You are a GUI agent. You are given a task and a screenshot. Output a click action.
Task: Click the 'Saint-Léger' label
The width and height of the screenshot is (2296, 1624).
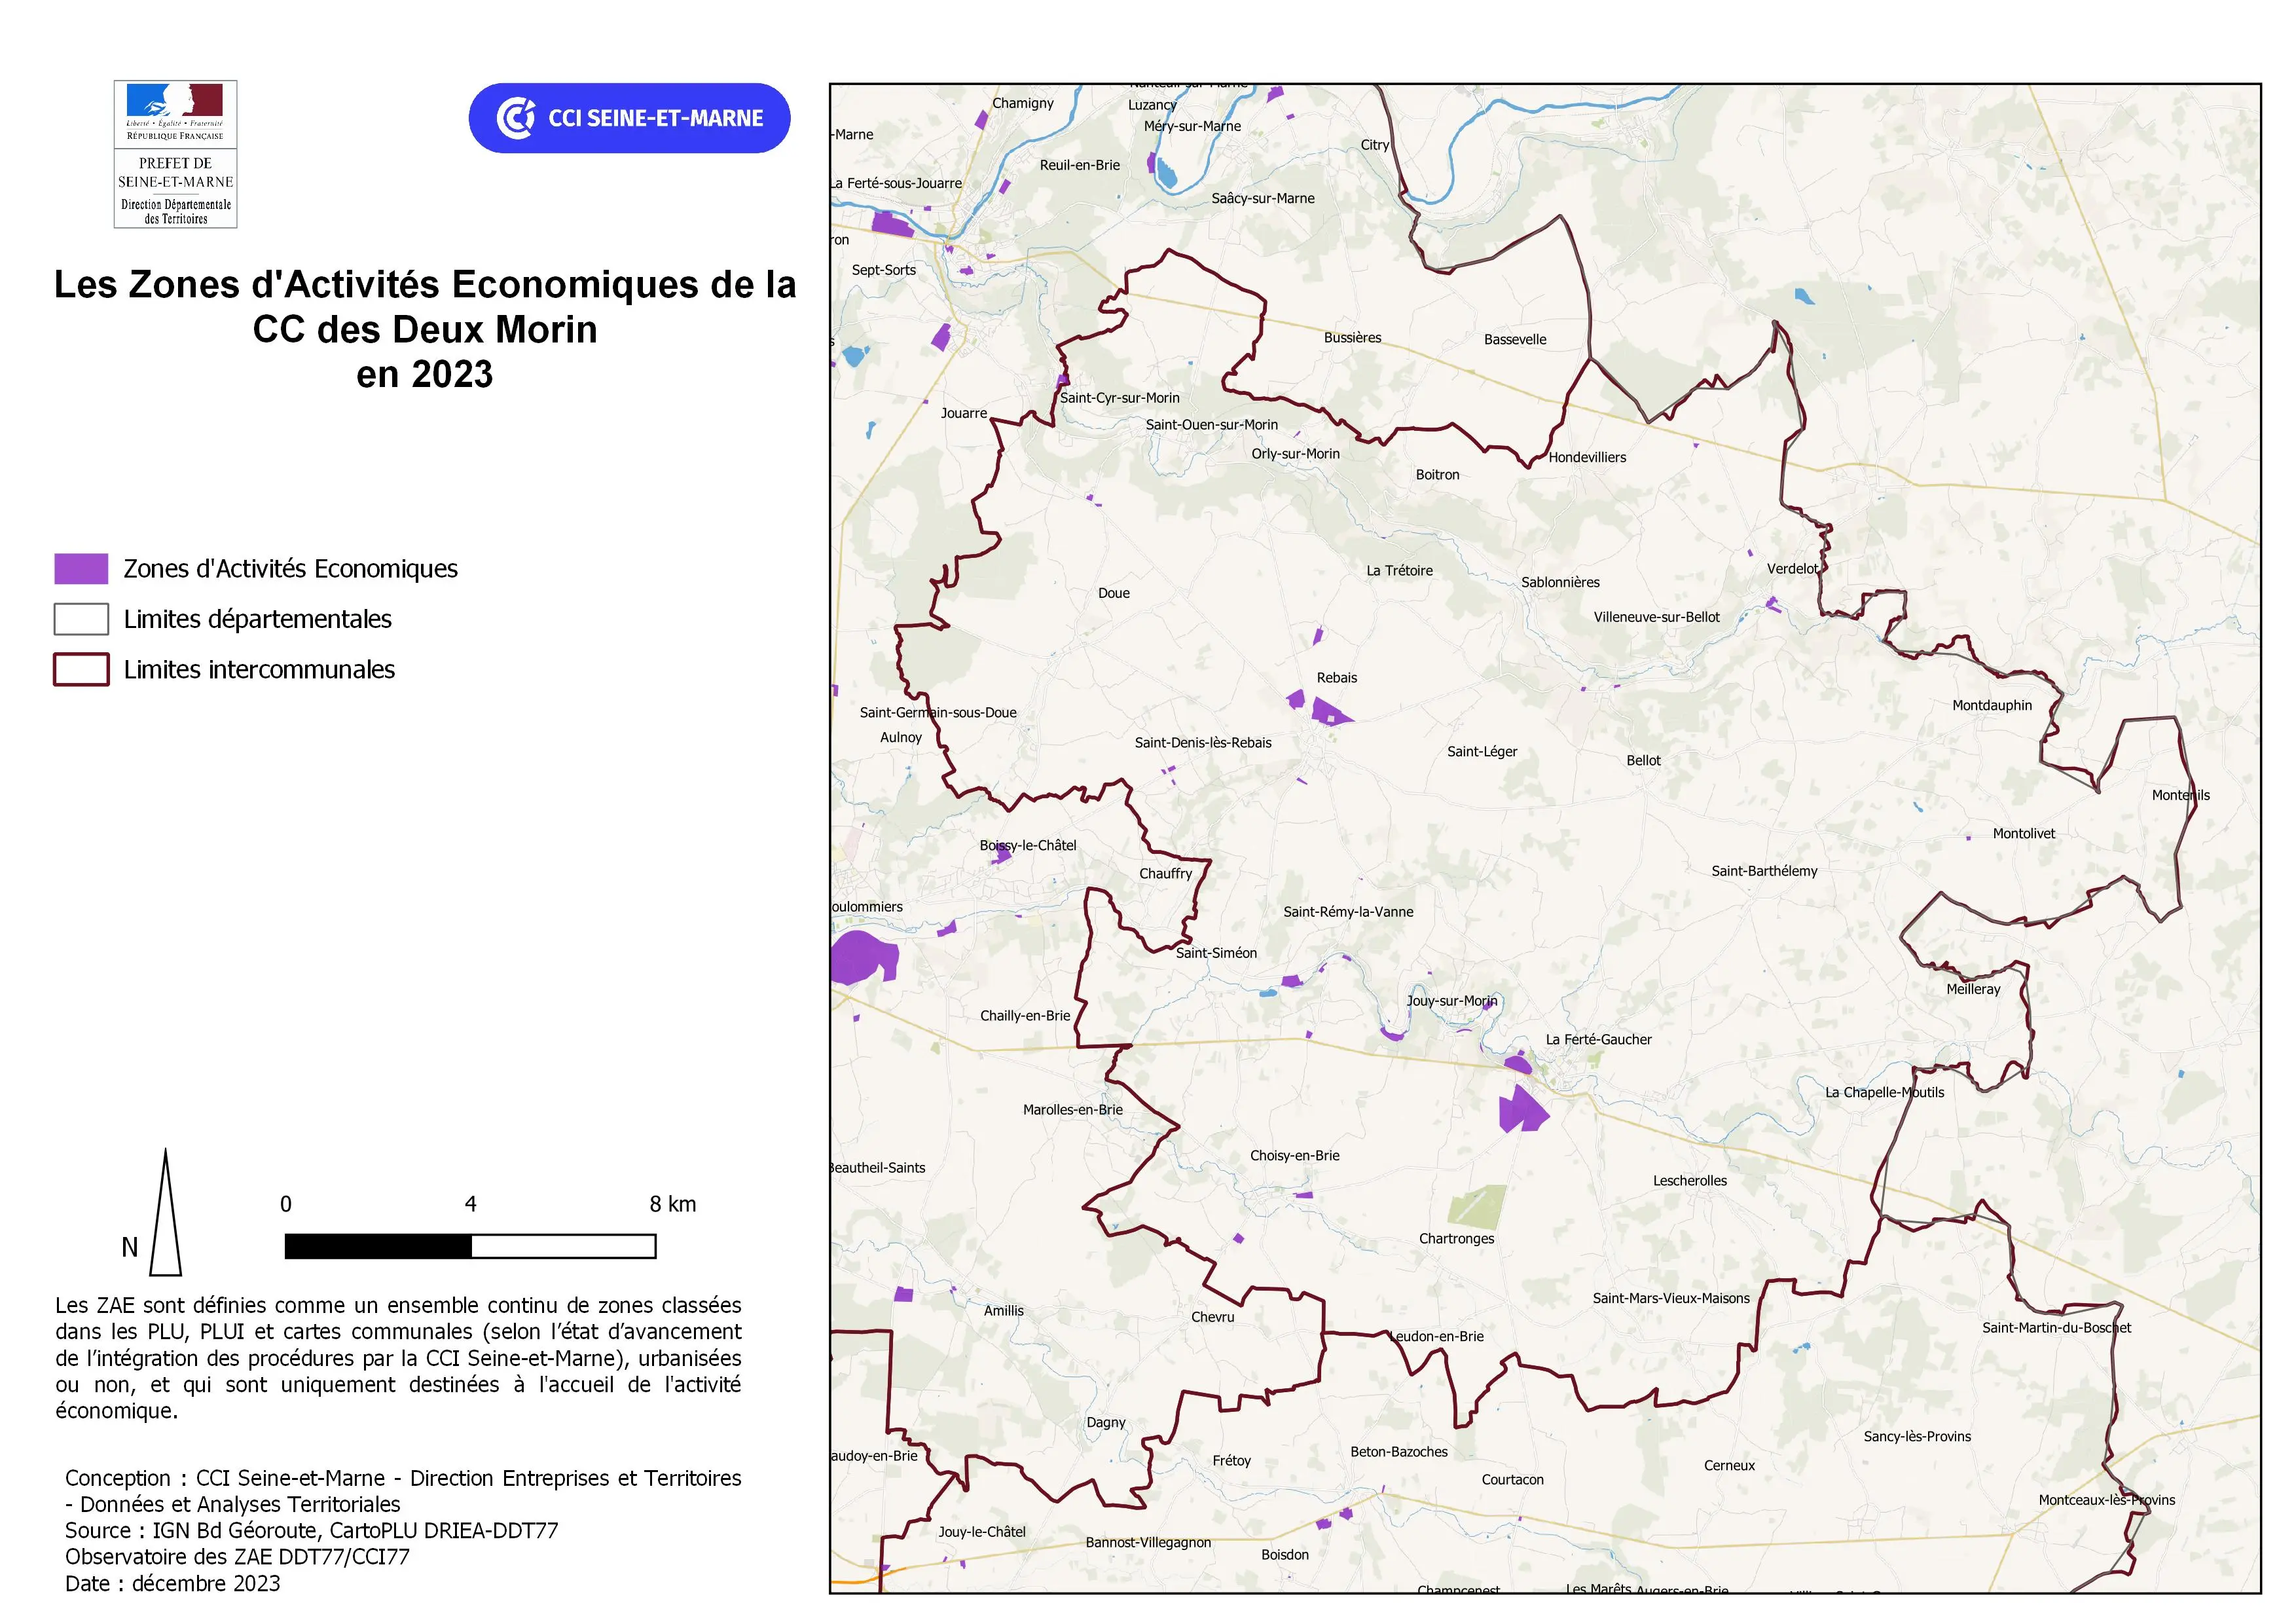pyautogui.click(x=1482, y=752)
